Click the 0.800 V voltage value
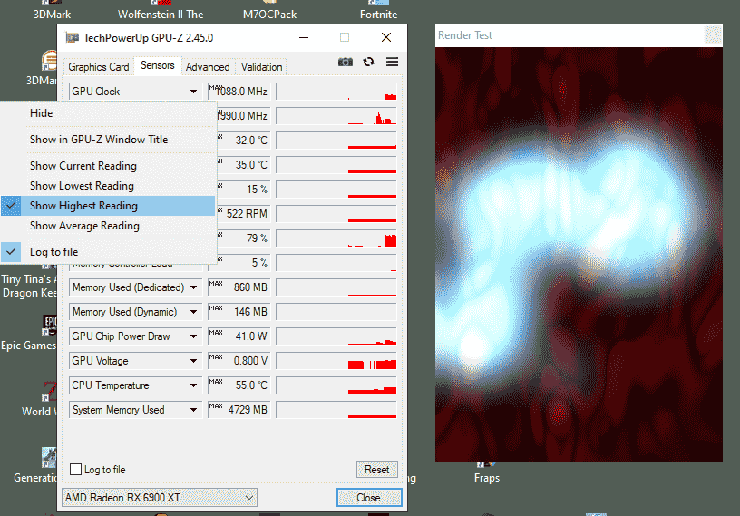The width and height of the screenshot is (740, 516). (x=239, y=361)
